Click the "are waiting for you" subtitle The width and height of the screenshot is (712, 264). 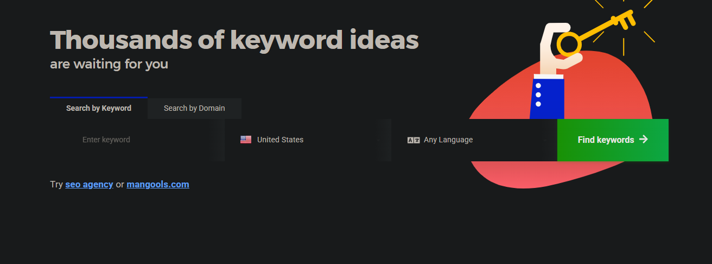[109, 64]
